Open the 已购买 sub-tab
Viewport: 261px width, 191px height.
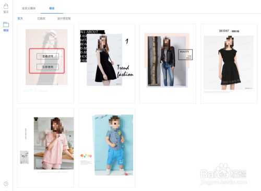[x=41, y=18]
